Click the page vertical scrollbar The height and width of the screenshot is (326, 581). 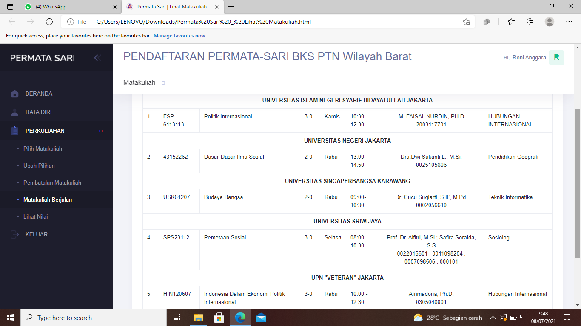point(577,183)
